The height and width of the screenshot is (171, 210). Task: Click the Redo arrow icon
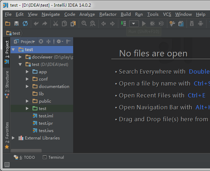pyautogui.click(x=45, y=23)
